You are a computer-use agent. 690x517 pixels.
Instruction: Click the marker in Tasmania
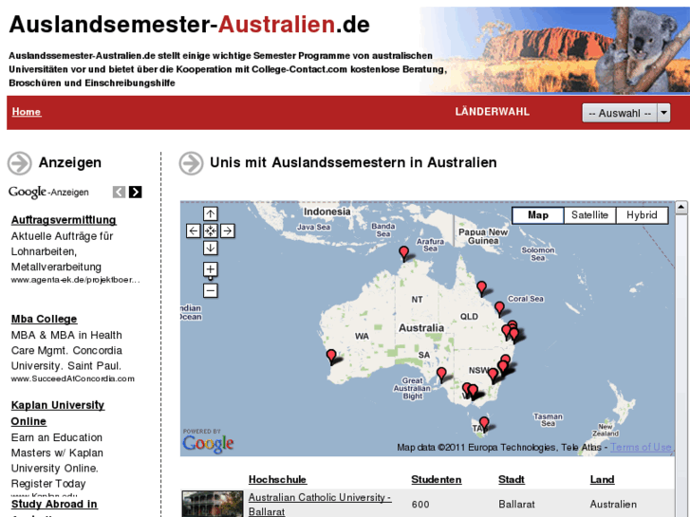point(484,424)
